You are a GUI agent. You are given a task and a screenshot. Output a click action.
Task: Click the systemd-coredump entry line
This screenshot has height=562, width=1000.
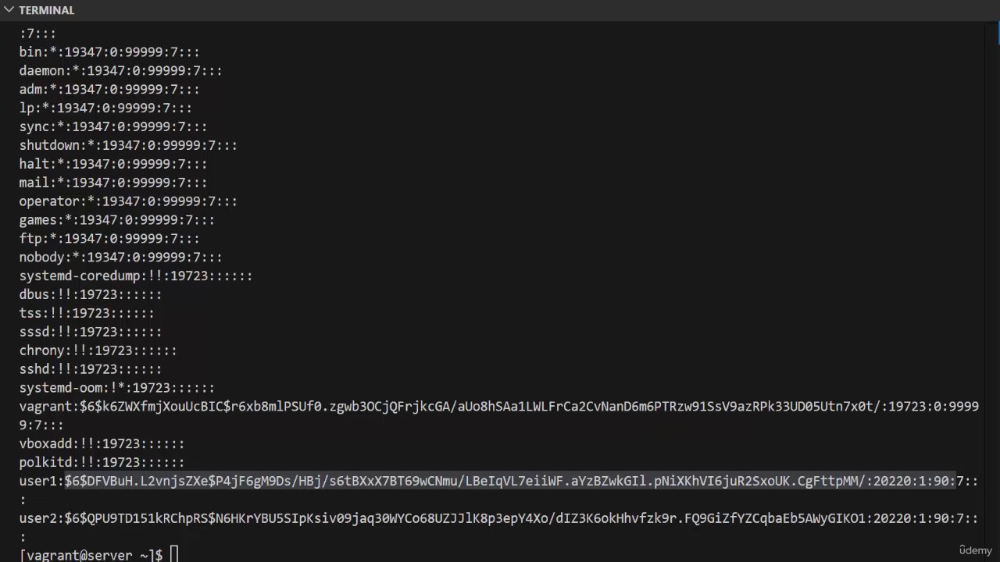click(136, 276)
